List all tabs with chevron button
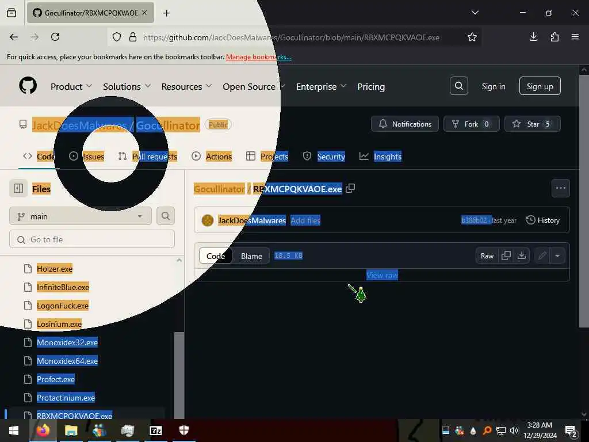The width and height of the screenshot is (589, 442). point(475,13)
